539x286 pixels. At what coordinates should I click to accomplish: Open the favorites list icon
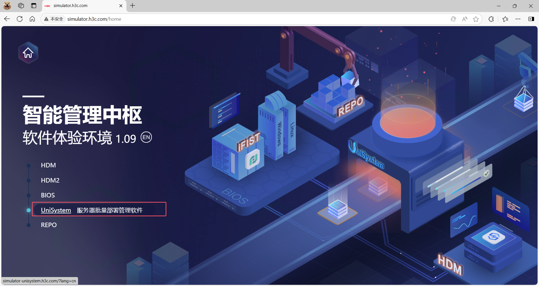point(505,19)
